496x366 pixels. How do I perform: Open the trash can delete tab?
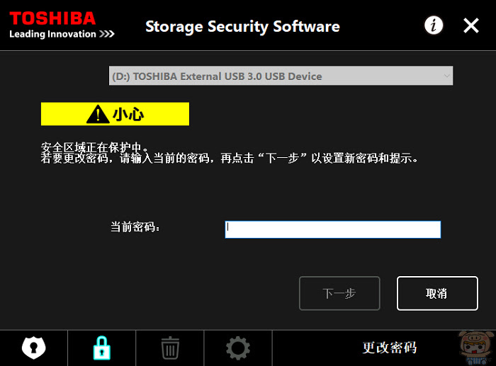(170, 348)
